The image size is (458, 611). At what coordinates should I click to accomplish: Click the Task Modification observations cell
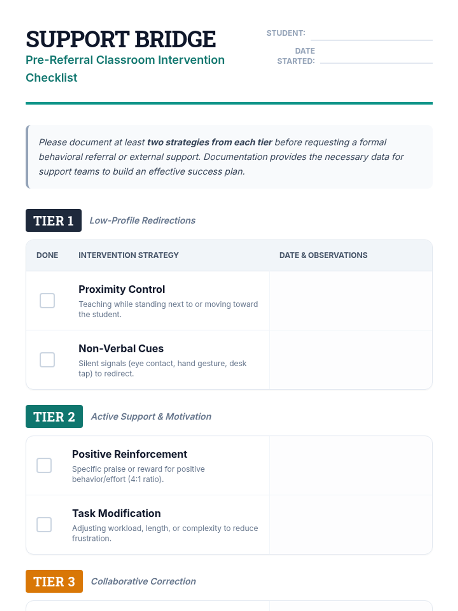point(351,525)
